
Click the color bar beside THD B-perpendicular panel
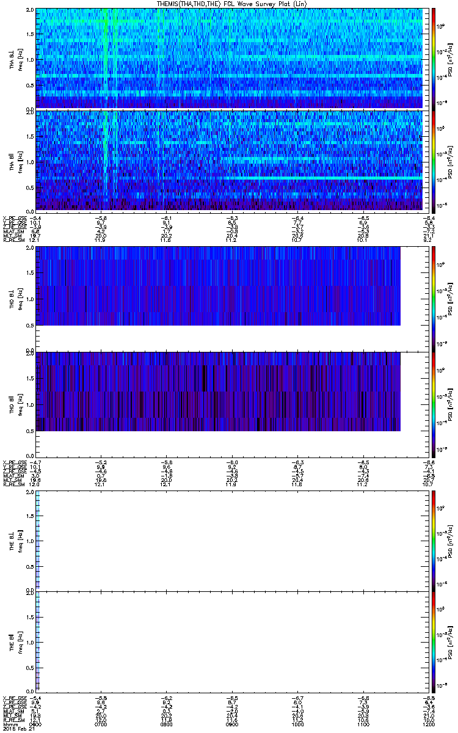pos(434,298)
